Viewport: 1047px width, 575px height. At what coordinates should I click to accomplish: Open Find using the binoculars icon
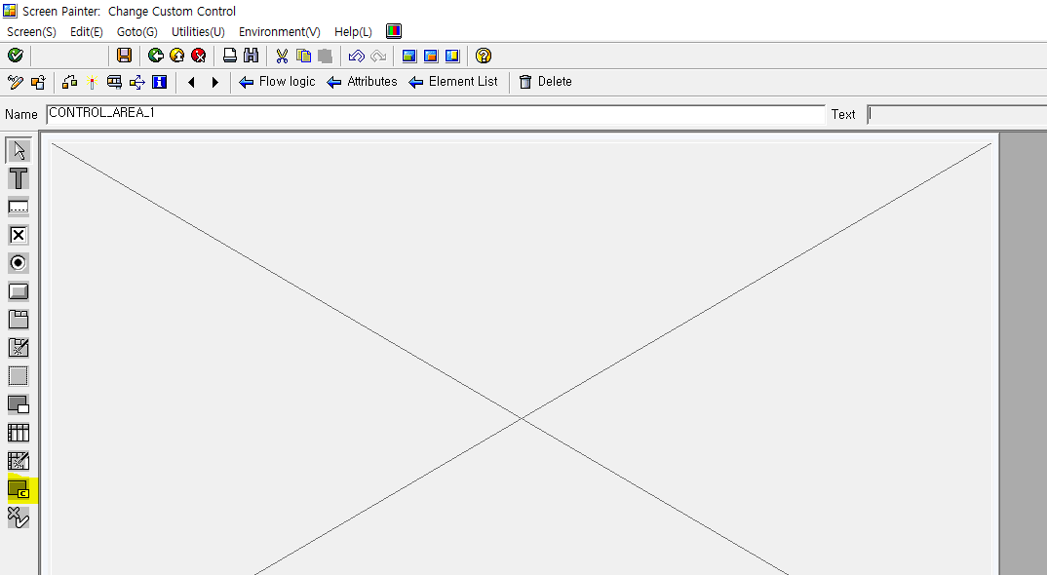pyautogui.click(x=252, y=56)
